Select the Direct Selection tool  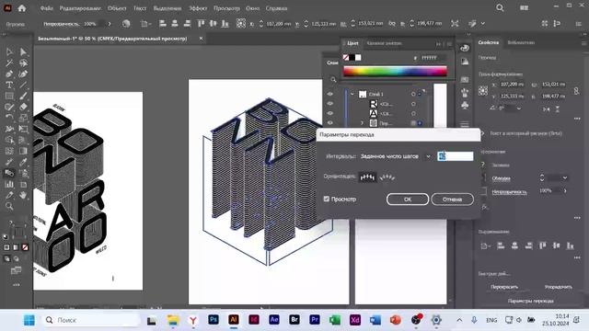(x=23, y=51)
